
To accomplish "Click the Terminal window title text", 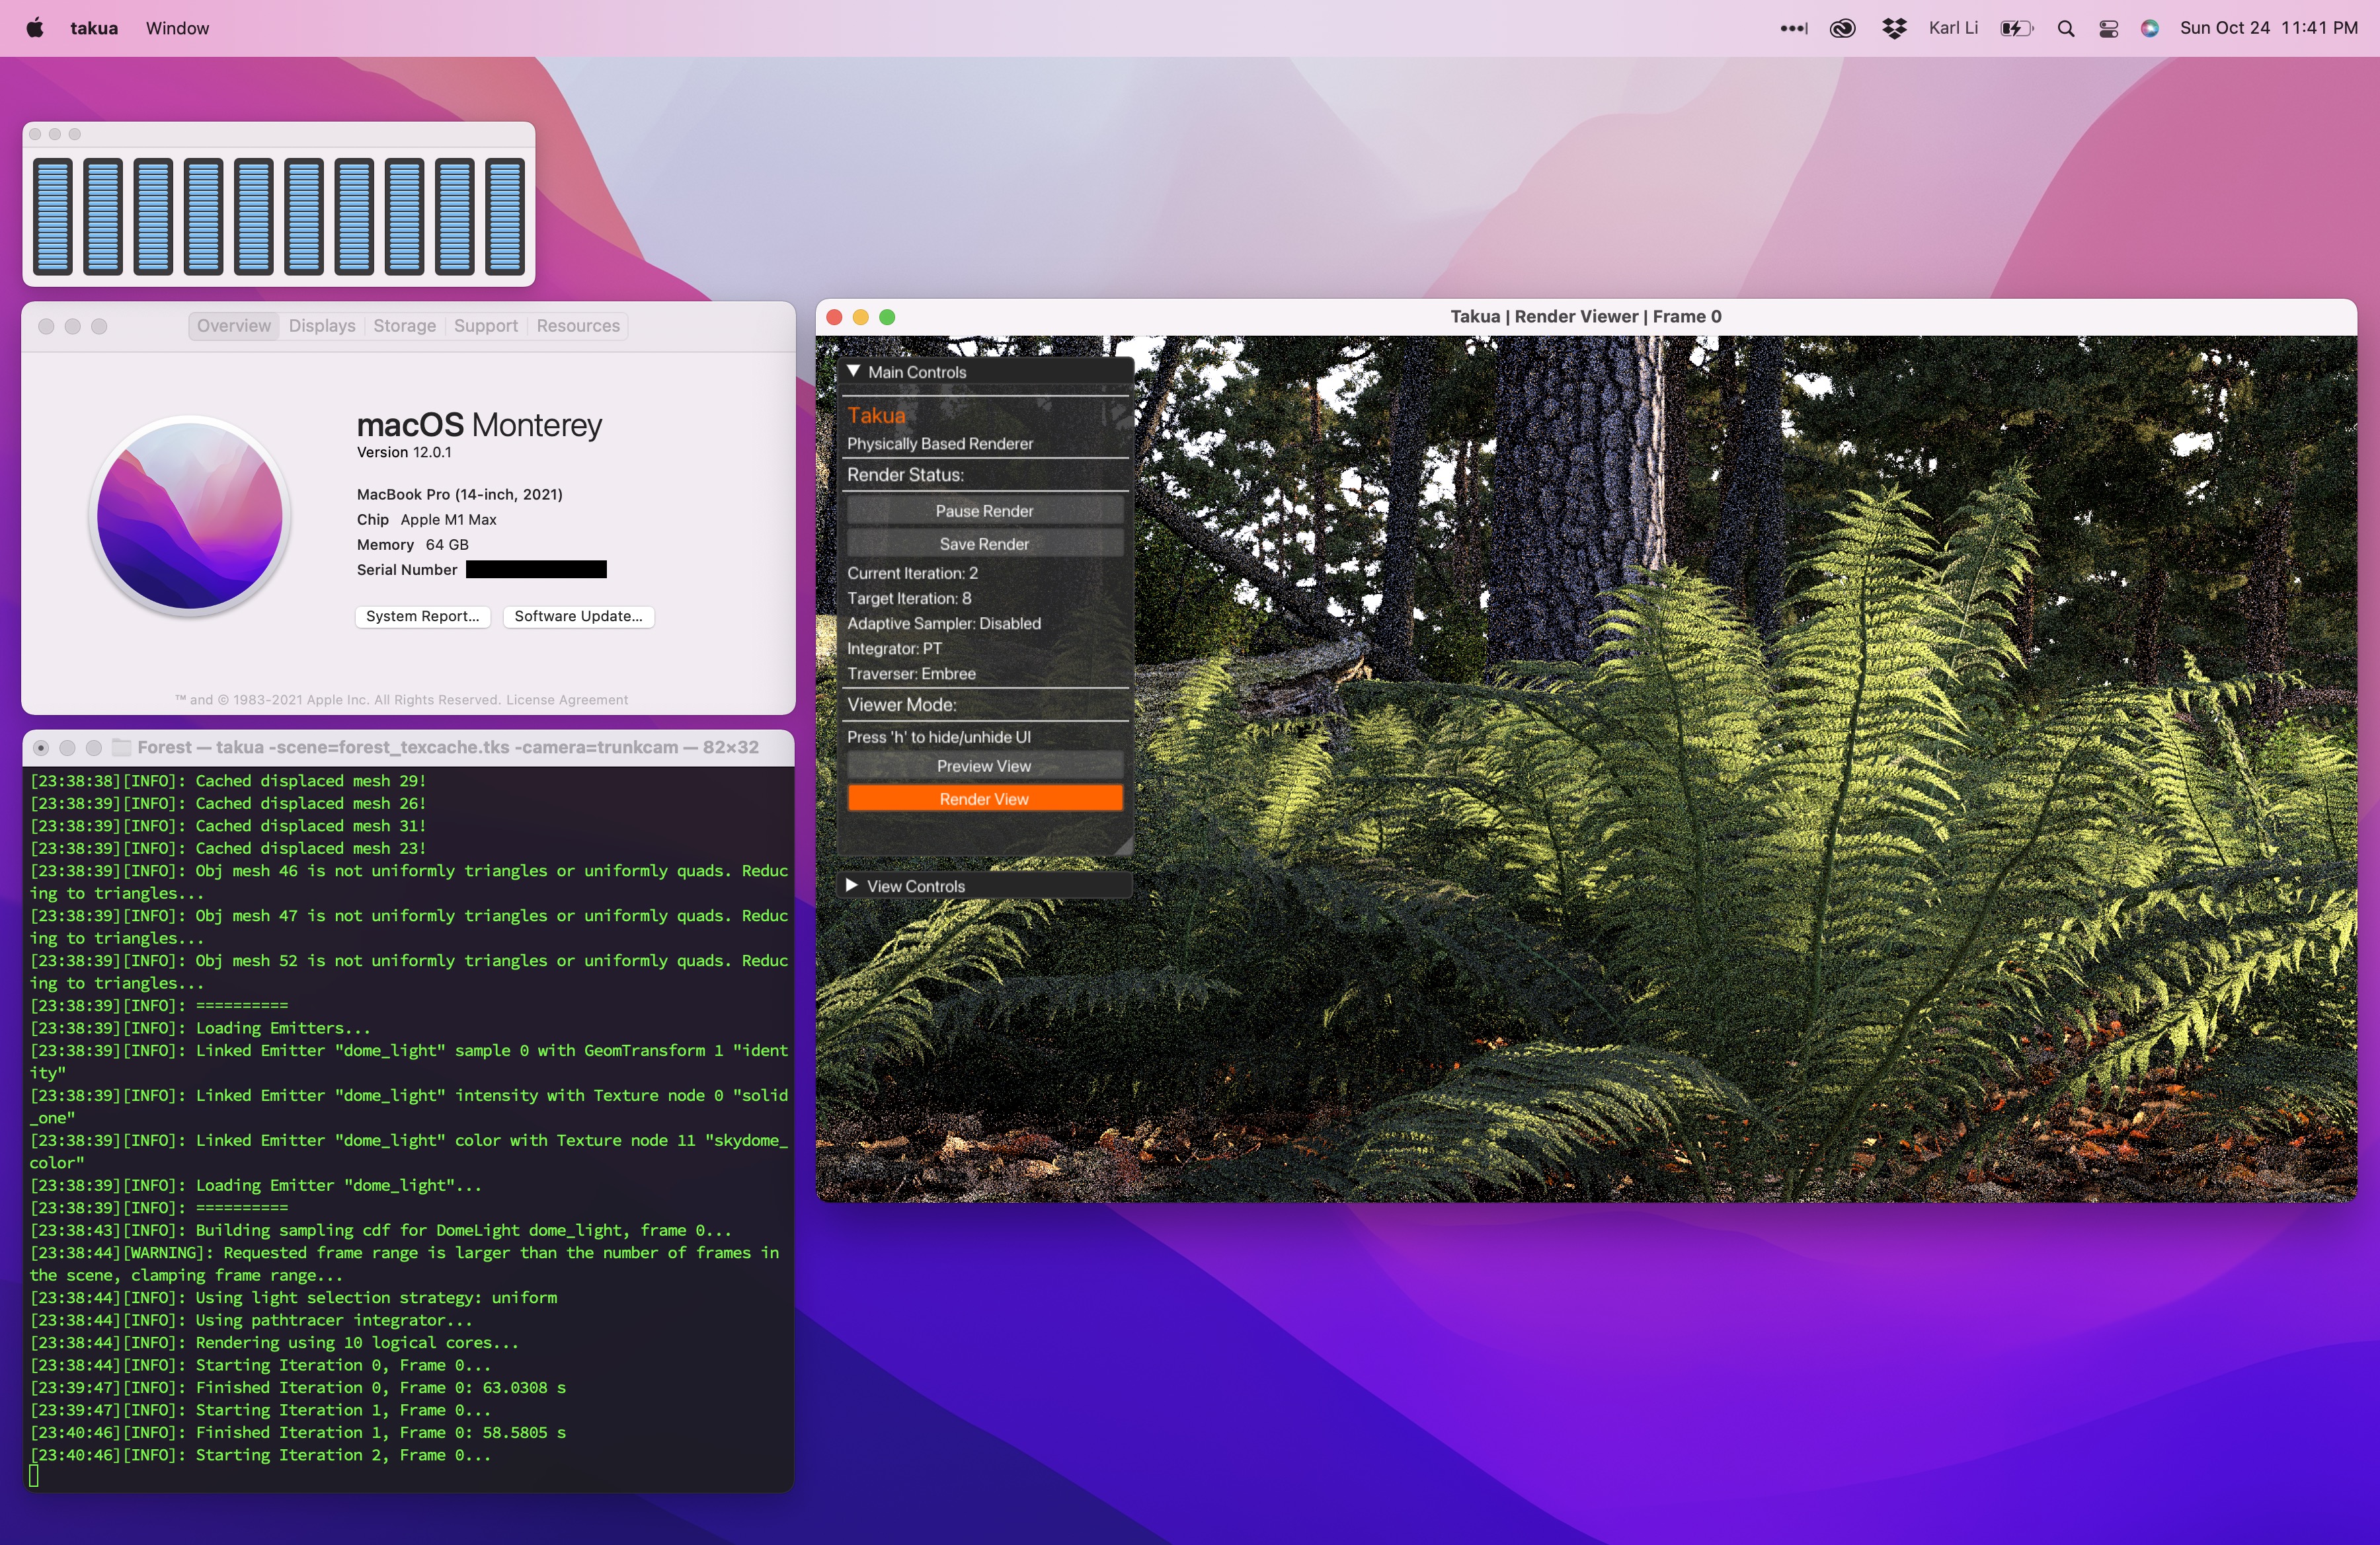I will 448,747.
